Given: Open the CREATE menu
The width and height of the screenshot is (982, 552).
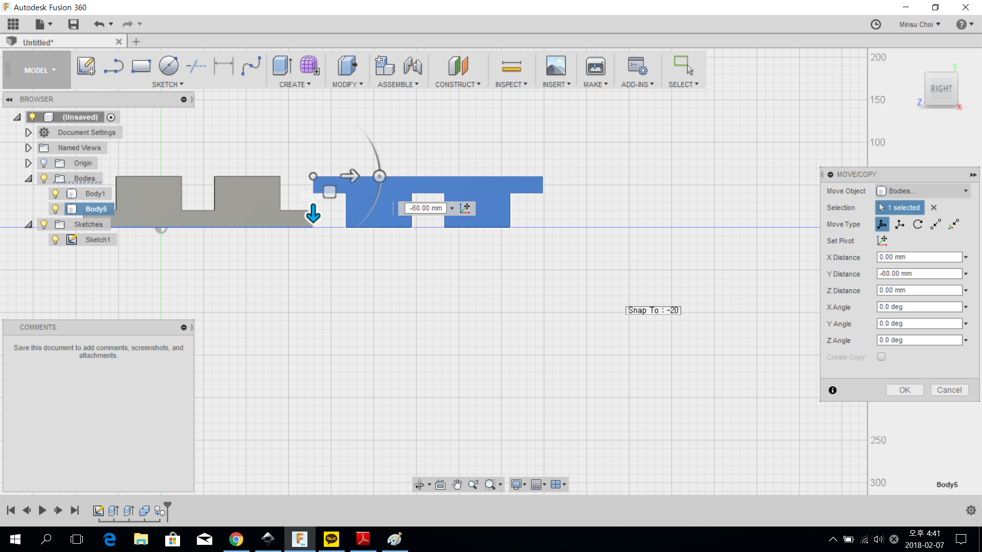Looking at the screenshot, I should click(x=295, y=84).
